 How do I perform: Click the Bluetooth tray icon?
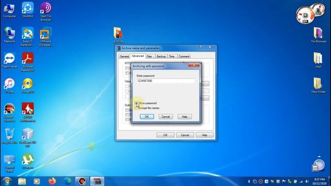(x=249, y=181)
